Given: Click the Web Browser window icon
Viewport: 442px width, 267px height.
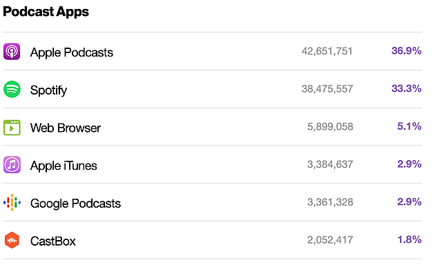Looking at the screenshot, I should click(x=12, y=128).
